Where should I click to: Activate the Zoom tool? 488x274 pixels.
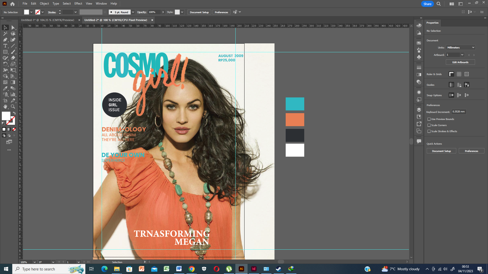[13, 107]
